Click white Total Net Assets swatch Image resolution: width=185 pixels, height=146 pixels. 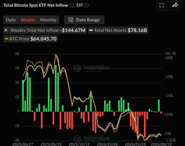coord(91,30)
